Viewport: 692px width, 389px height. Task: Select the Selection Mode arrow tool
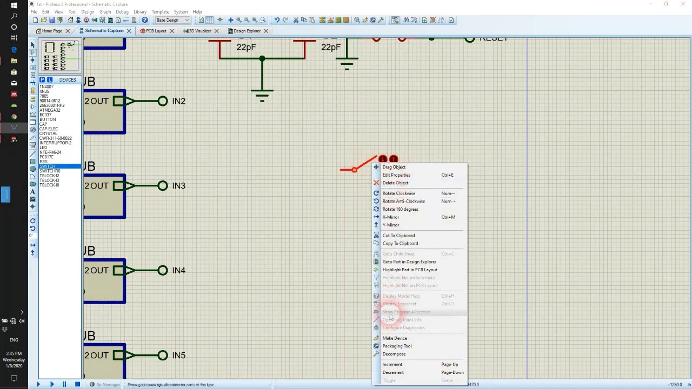tap(33, 44)
